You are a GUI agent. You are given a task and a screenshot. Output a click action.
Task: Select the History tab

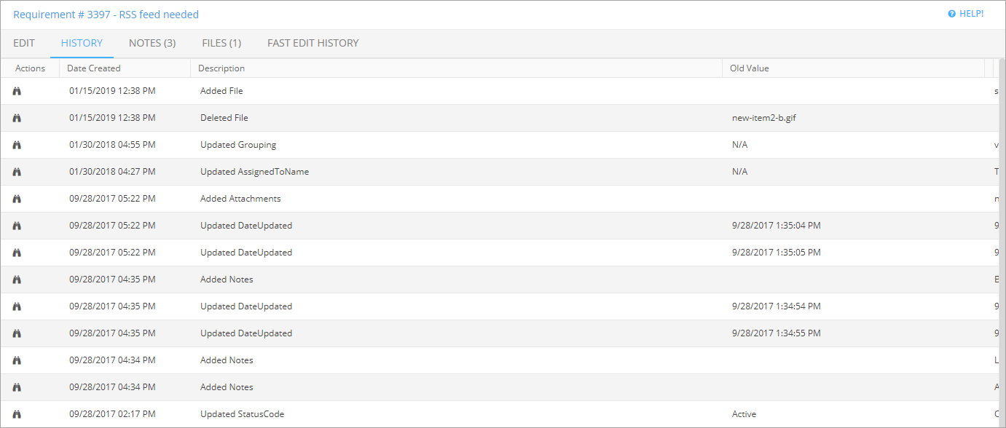pos(82,43)
